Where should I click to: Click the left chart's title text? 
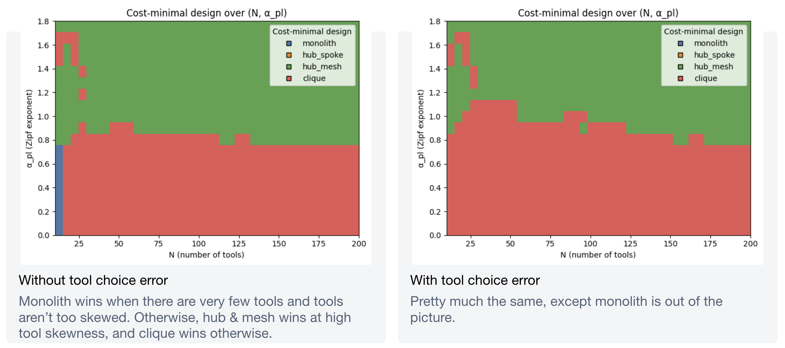[x=206, y=13]
